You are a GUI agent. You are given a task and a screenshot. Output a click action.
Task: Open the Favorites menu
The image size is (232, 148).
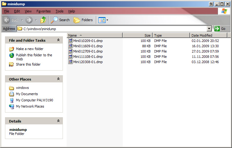[44, 11]
